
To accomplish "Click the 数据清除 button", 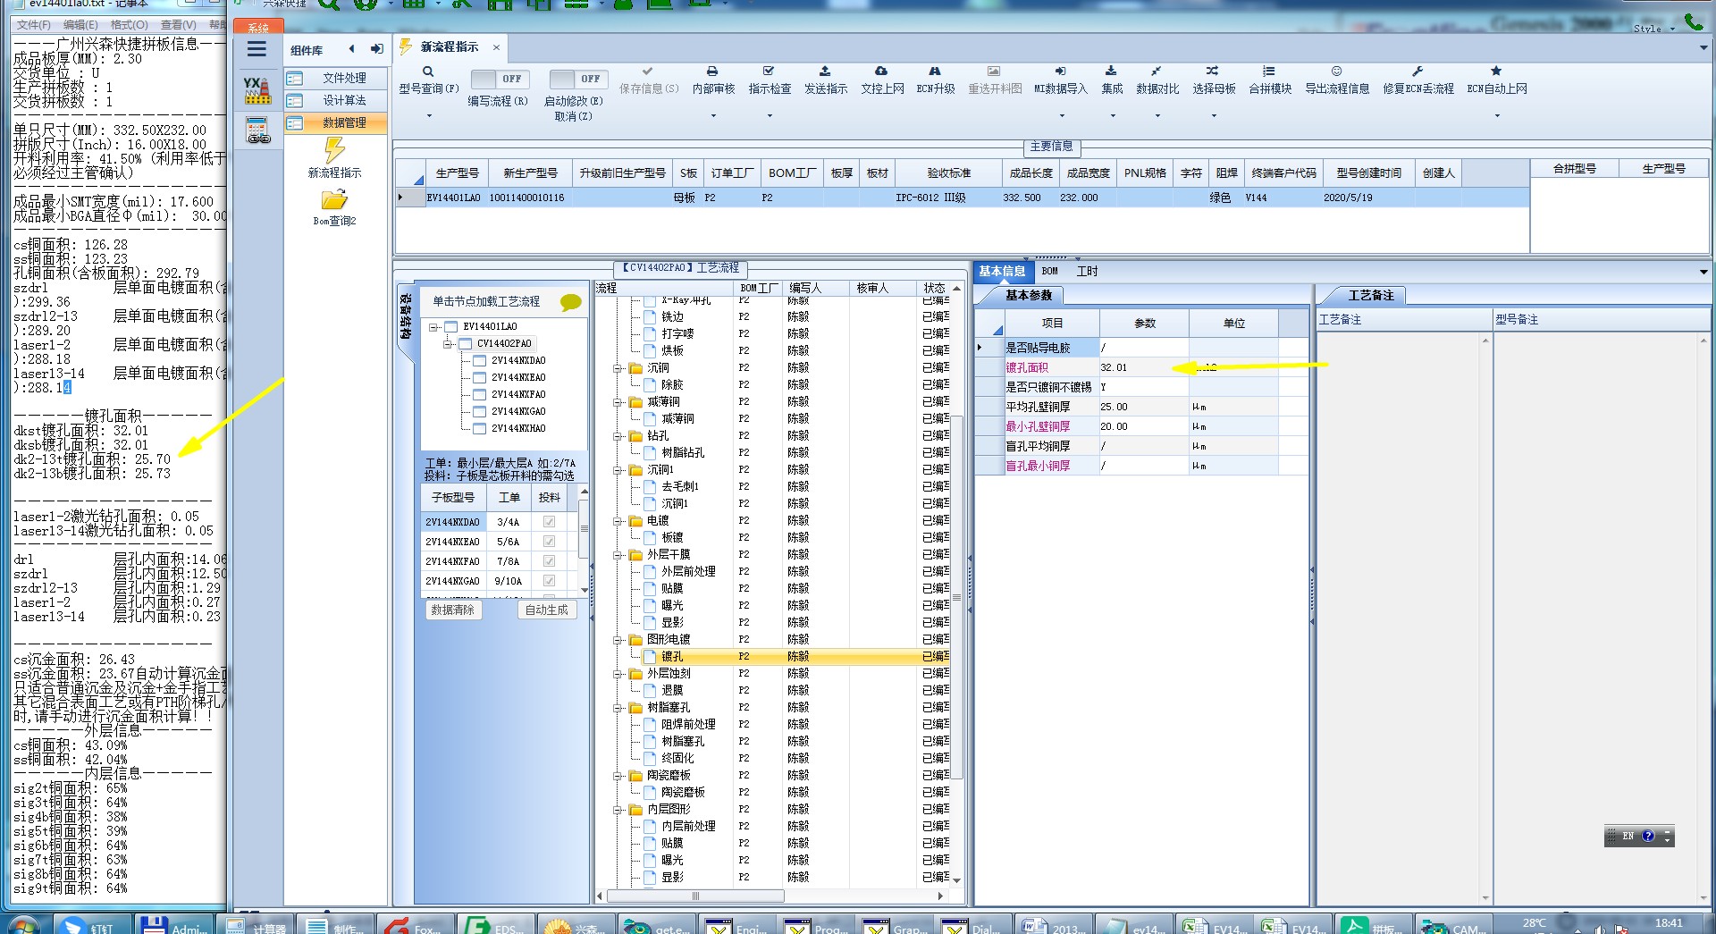I will click(453, 610).
